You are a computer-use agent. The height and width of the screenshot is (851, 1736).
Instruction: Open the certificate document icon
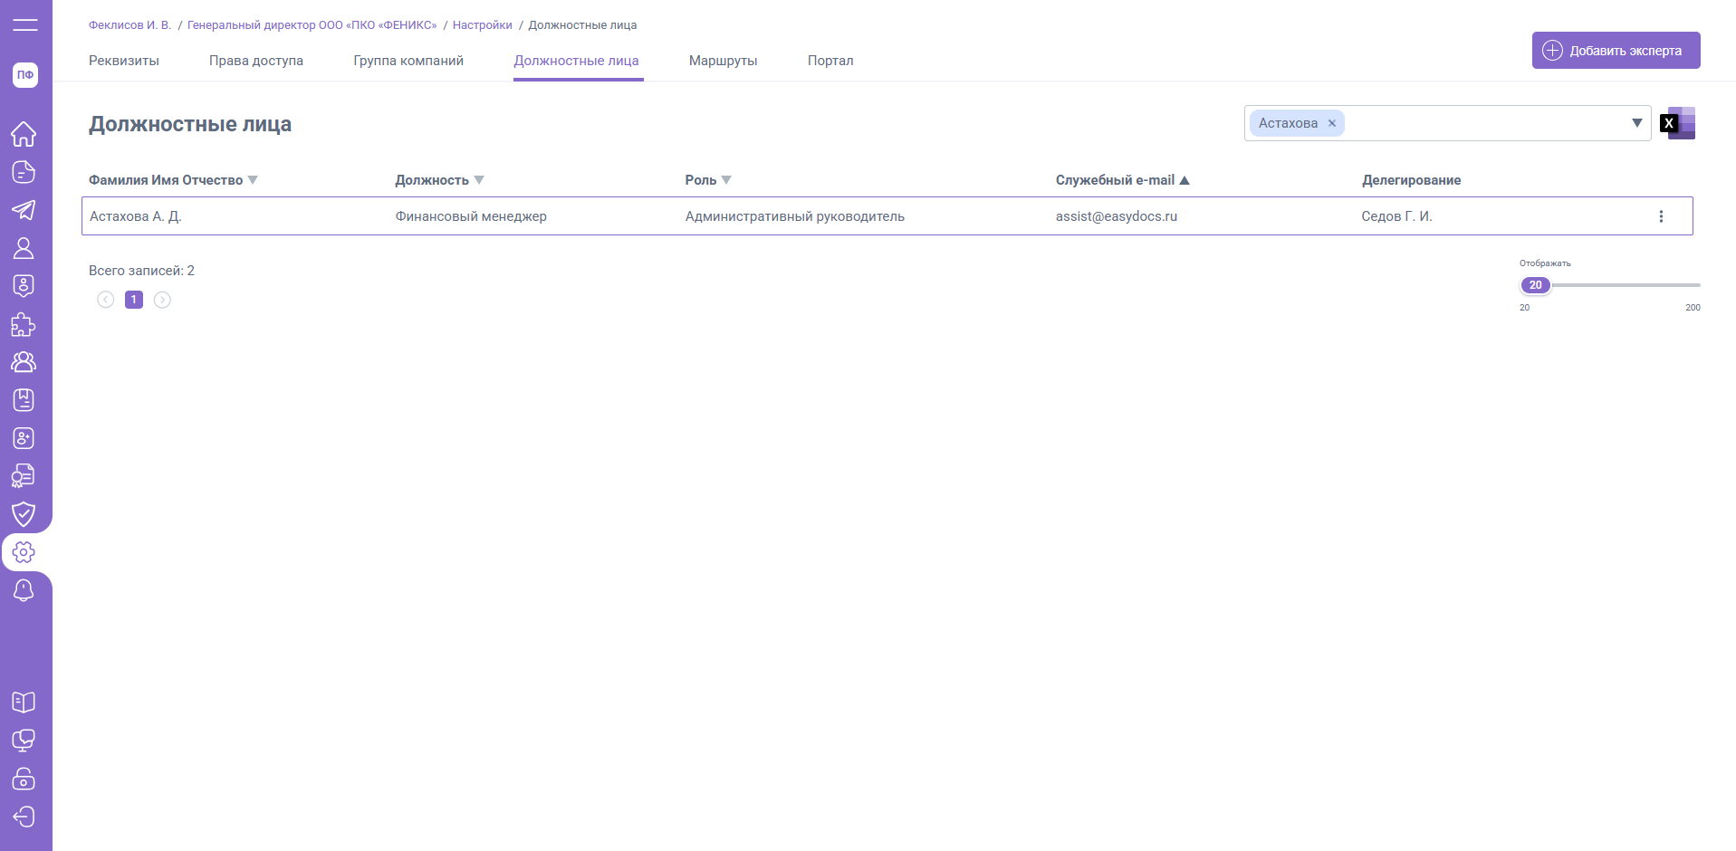pos(24,476)
